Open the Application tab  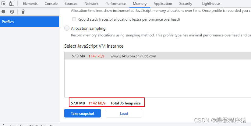163,4
